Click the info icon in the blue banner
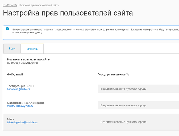 [7, 30]
